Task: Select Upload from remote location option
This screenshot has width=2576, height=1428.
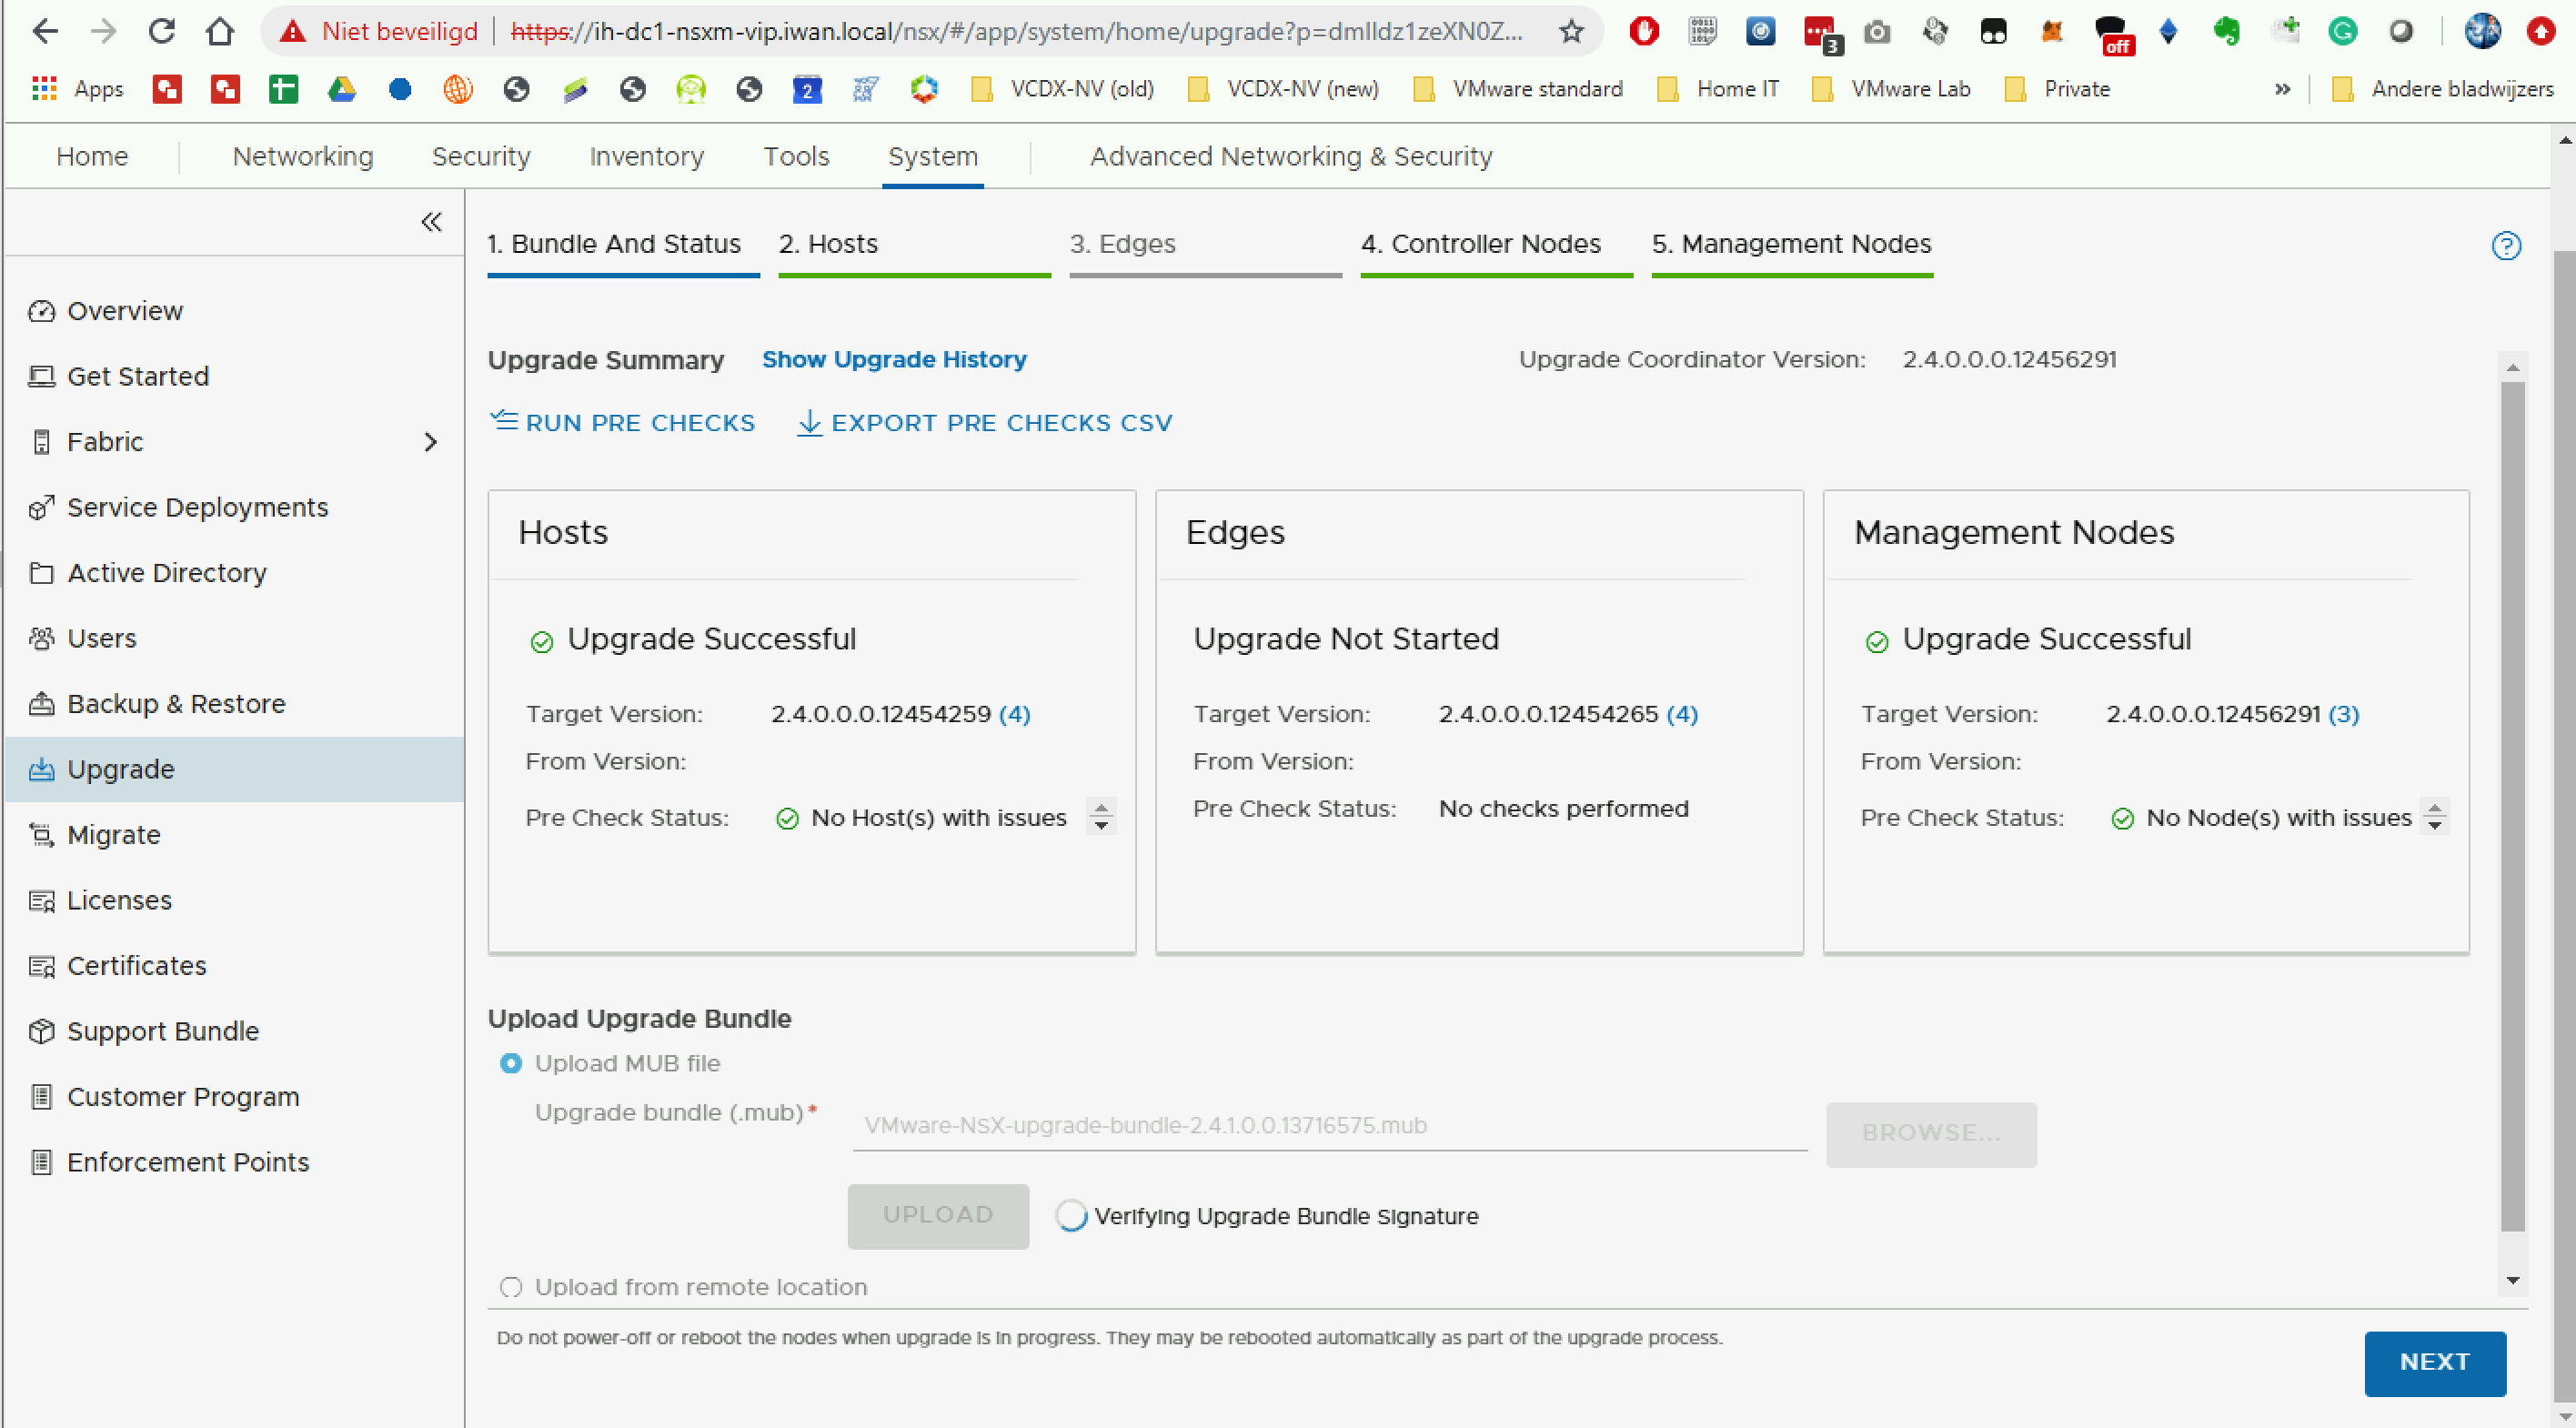Action: pyautogui.click(x=511, y=1286)
